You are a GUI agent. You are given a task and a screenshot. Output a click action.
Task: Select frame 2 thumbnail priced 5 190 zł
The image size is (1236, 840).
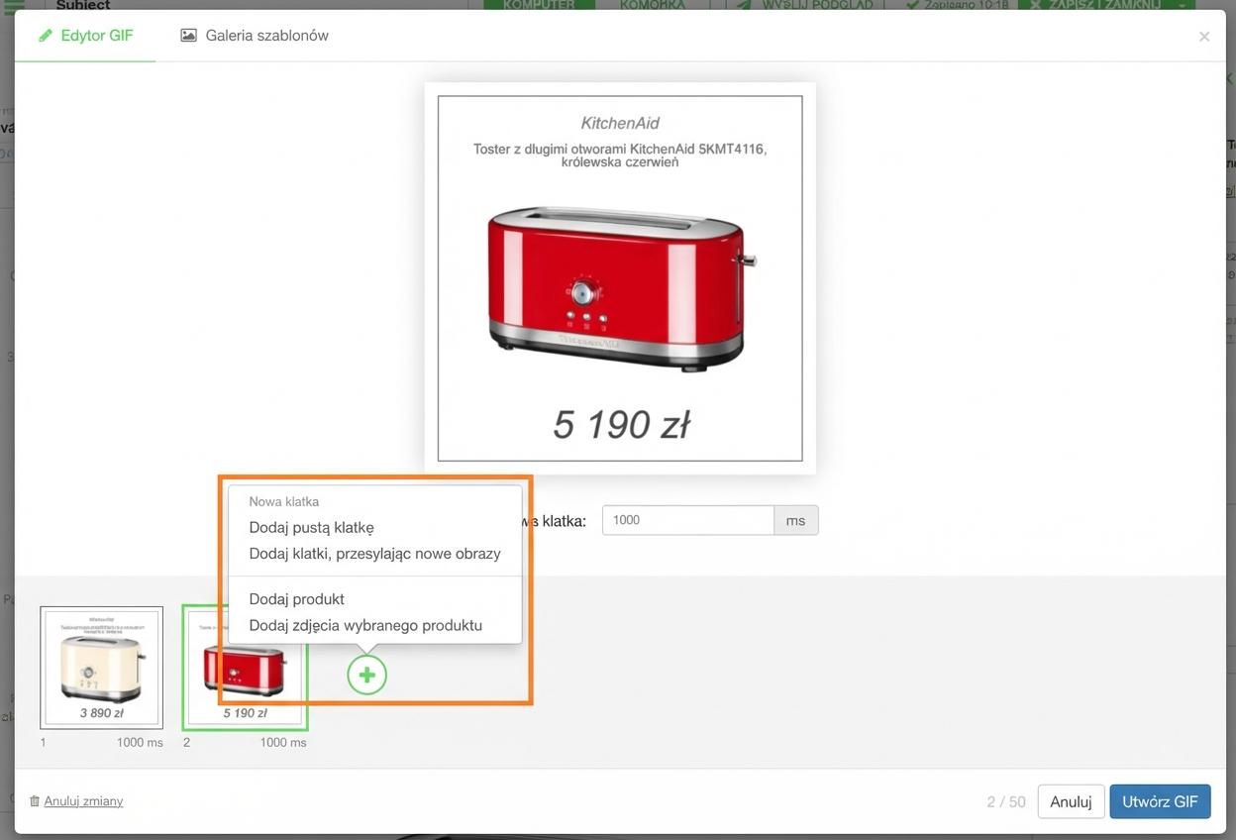coord(245,667)
